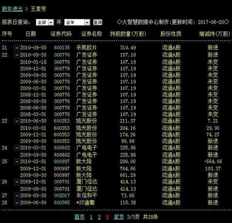
Task: Click the date 2008-03-31 for 广发证券
Action: [33, 114]
